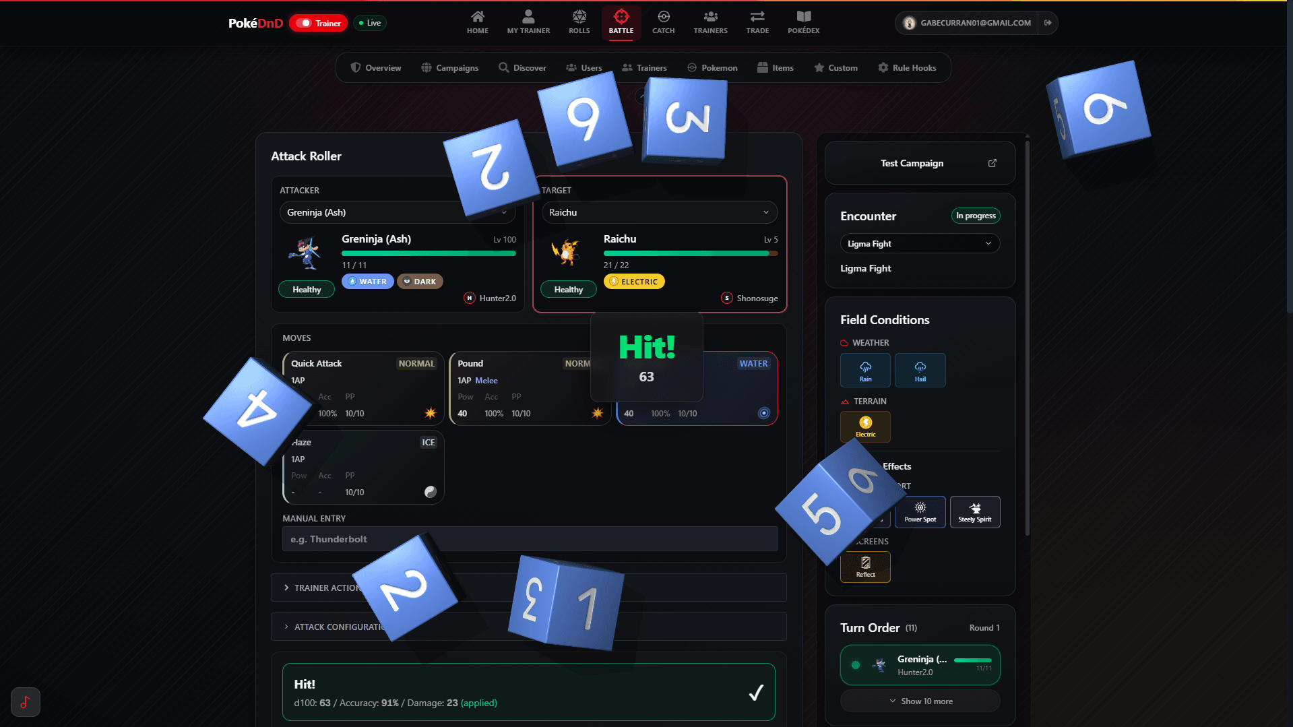Open the Target dropdown showing Raichu
Screen dimensions: 1293x727
(x=659, y=212)
